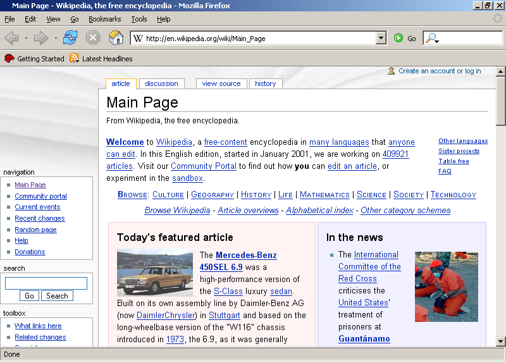Open the Red Cross news link

tap(357, 278)
